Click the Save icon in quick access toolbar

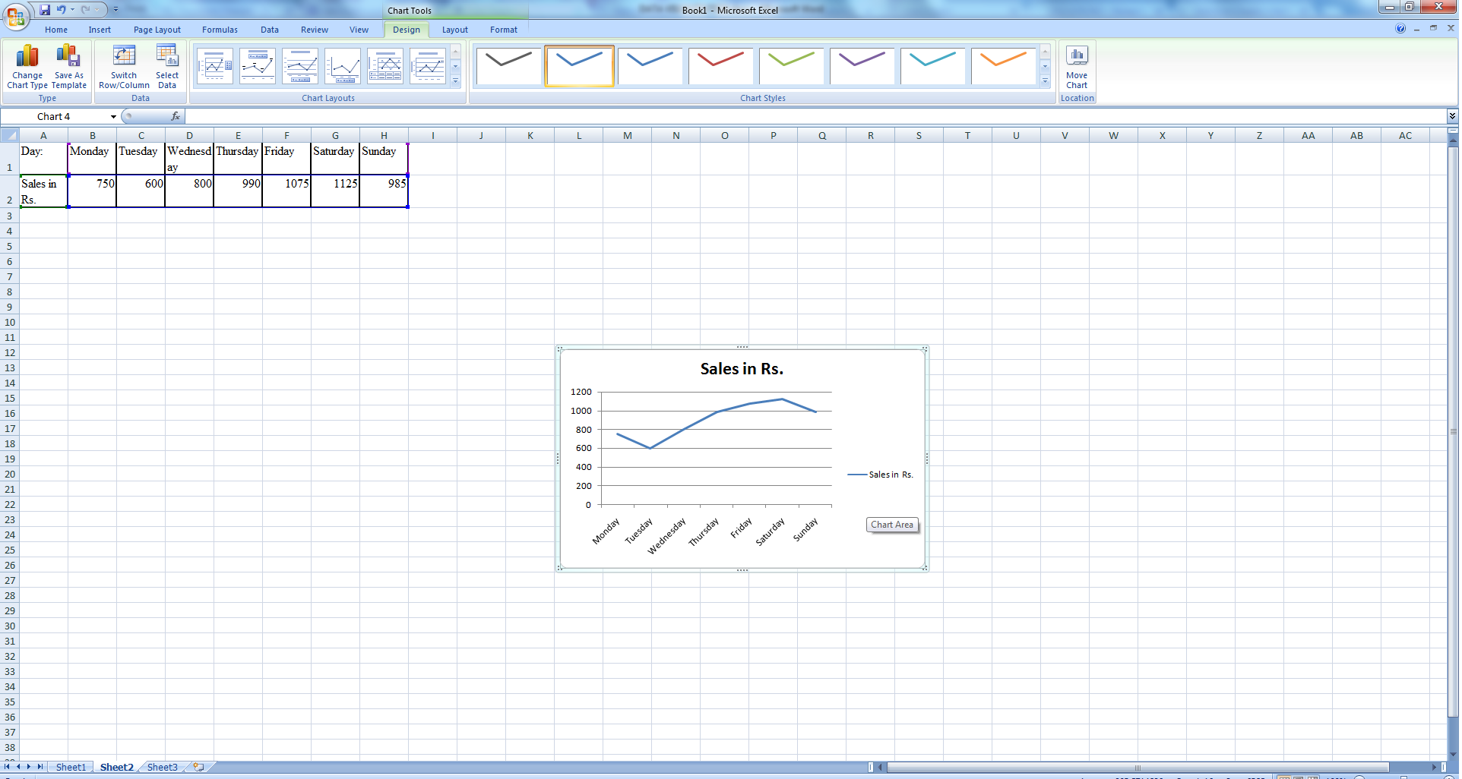pos(45,10)
